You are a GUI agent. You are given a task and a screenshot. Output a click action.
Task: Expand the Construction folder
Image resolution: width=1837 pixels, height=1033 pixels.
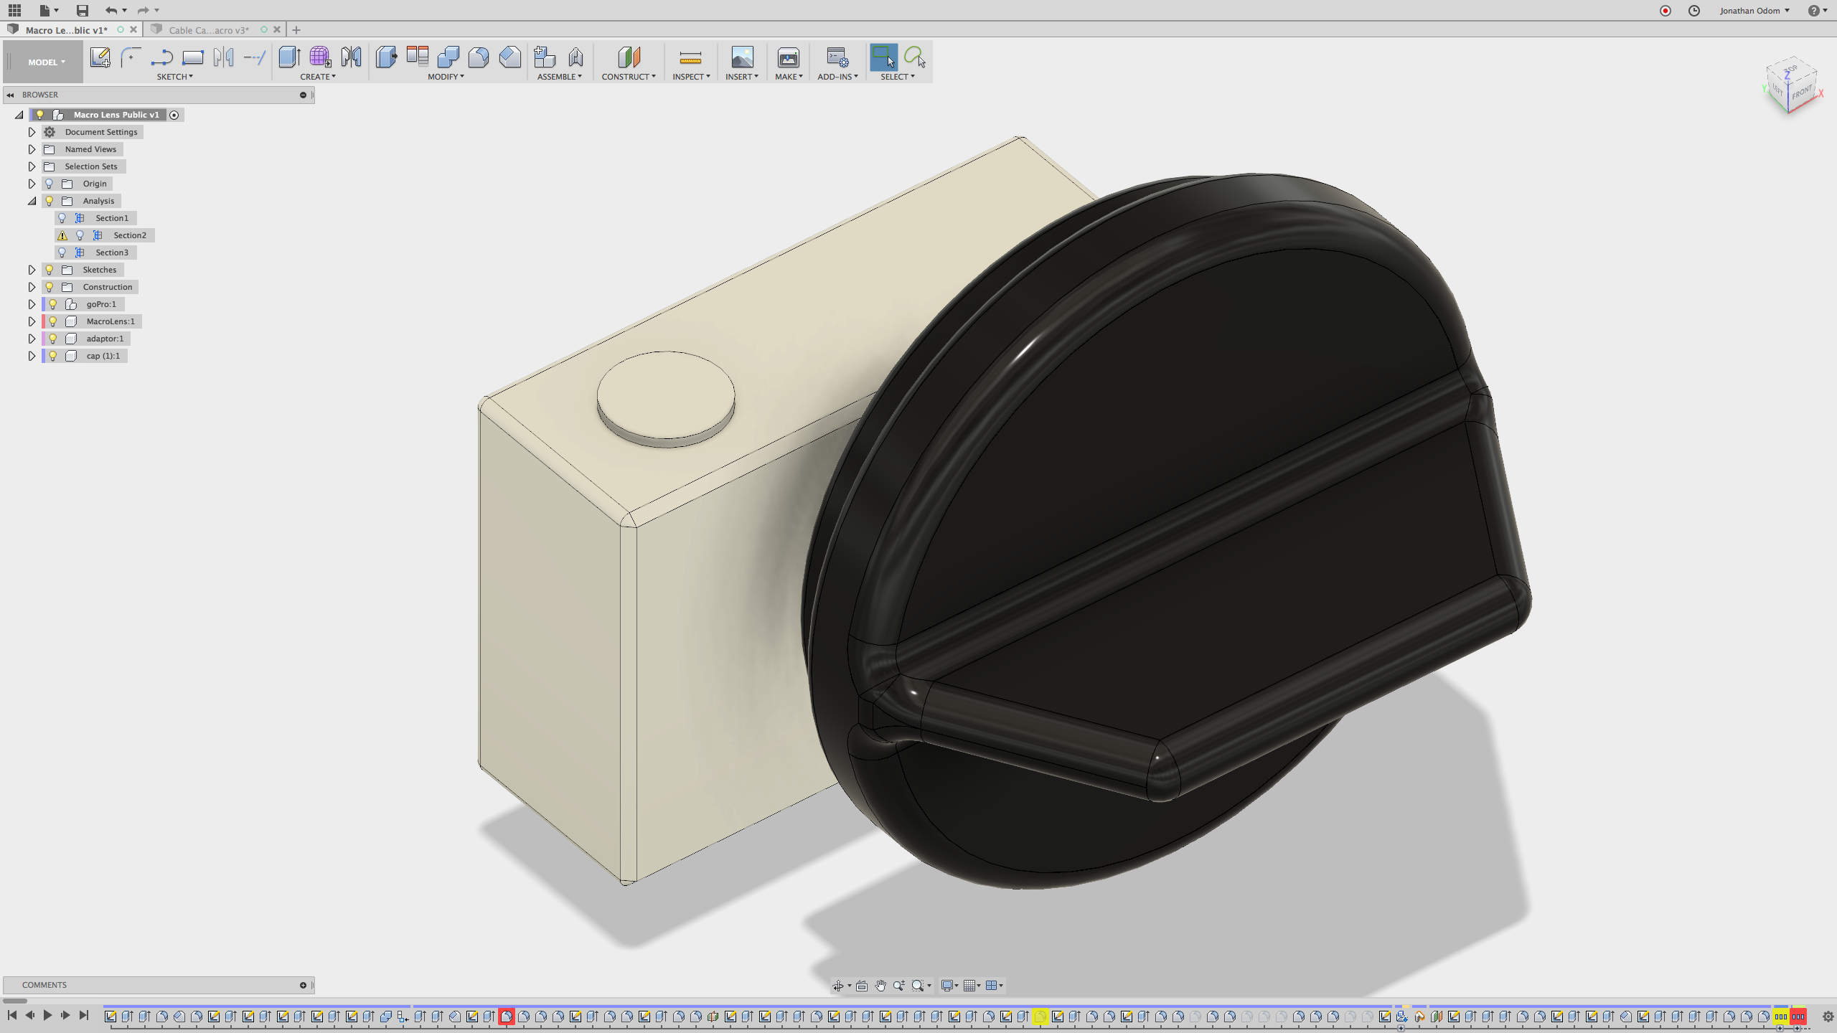point(32,287)
